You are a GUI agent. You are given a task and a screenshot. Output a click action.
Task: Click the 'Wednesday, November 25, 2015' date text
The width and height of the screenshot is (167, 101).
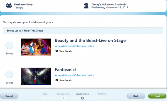[x=110, y=8]
